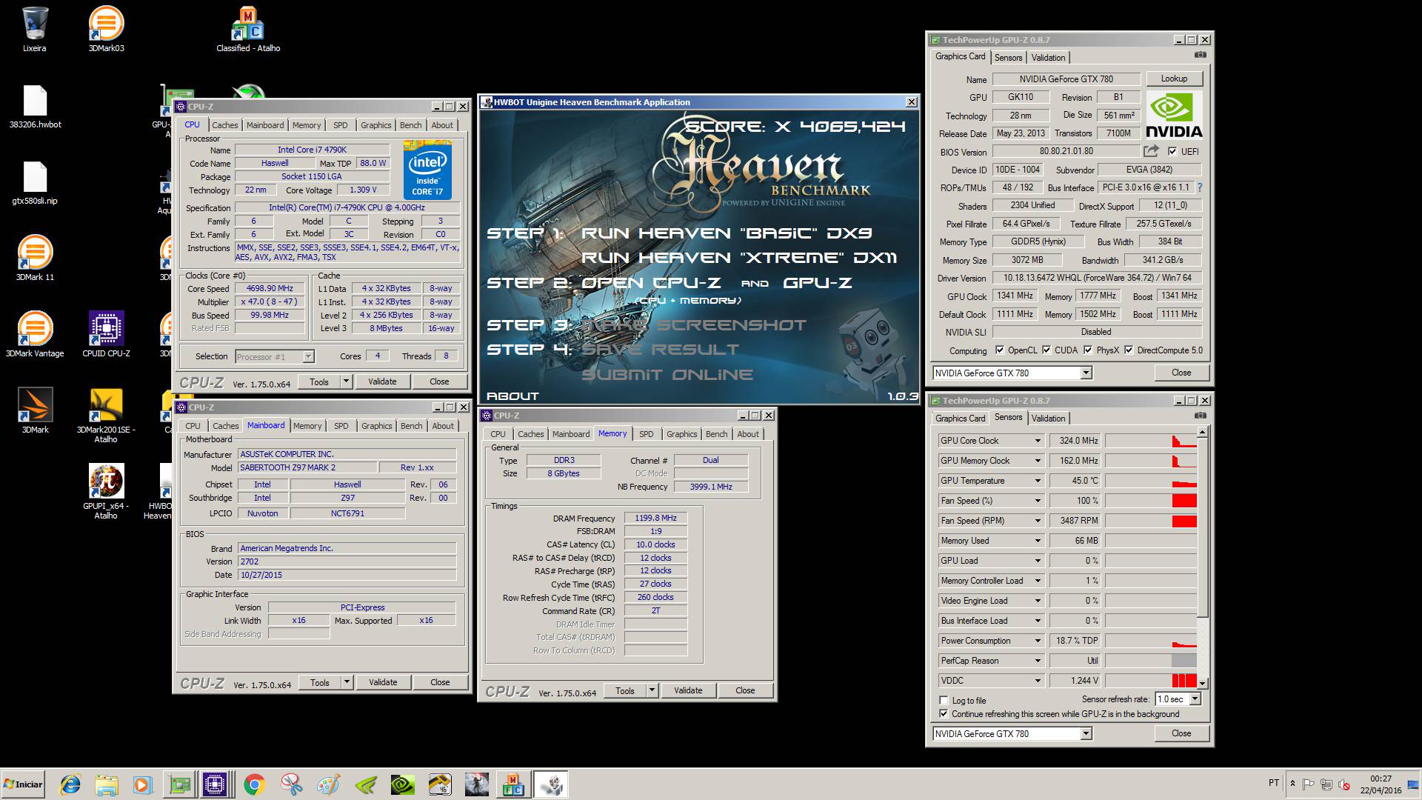Click the camera screenshot icon in GPU-Z Sensors window
The width and height of the screenshot is (1422, 800).
(1201, 416)
